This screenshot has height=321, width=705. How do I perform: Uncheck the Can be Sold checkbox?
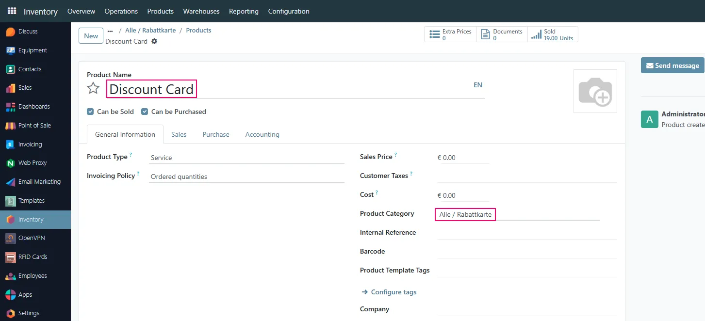(x=90, y=112)
